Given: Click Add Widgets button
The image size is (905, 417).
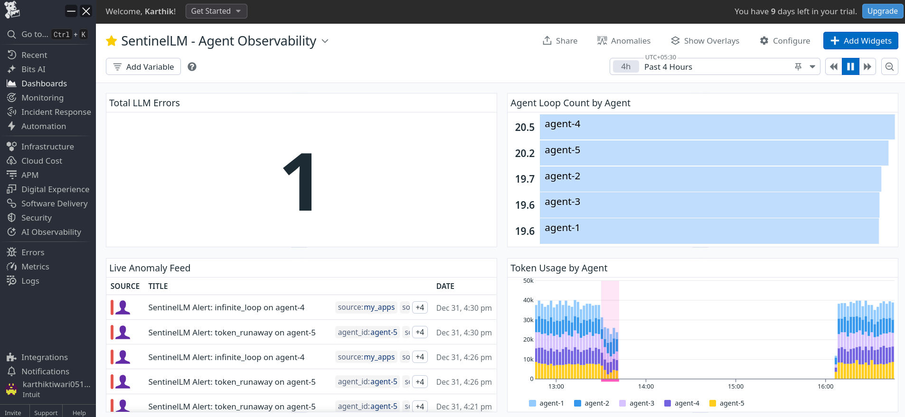Looking at the screenshot, I should [x=860, y=41].
